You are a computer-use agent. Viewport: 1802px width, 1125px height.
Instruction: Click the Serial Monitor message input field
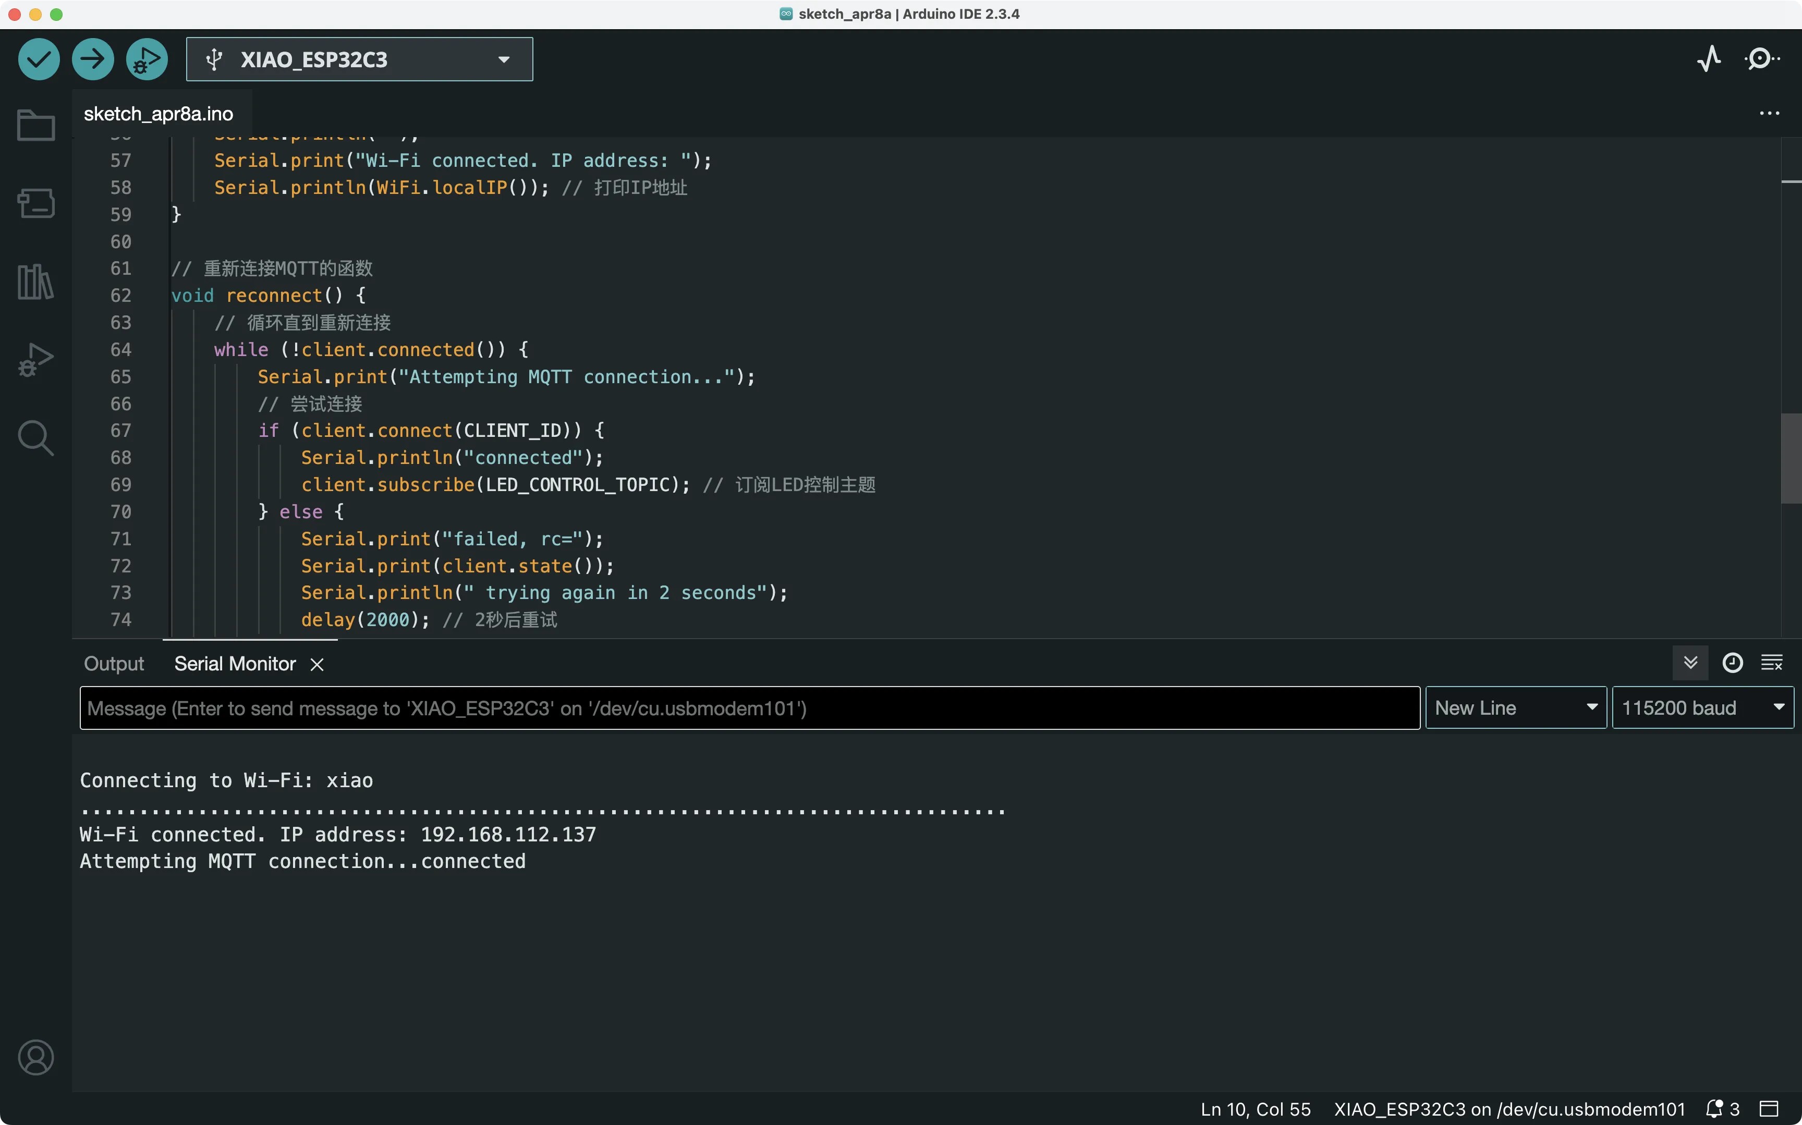point(749,707)
